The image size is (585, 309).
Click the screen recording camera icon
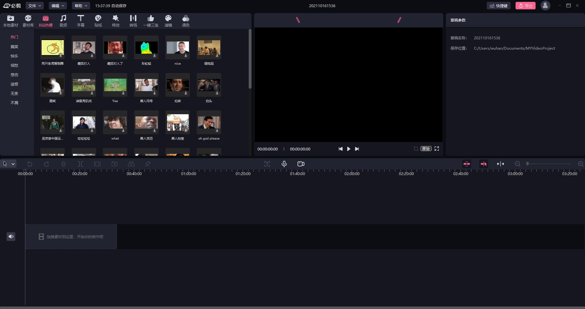point(301,164)
